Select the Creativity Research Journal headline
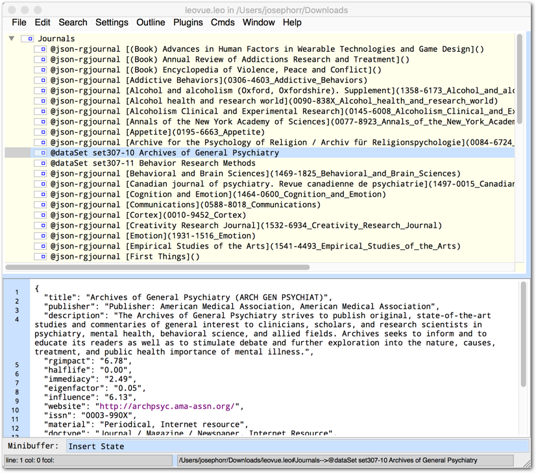This screenshot has width=536, height=473. pos(246,226)
